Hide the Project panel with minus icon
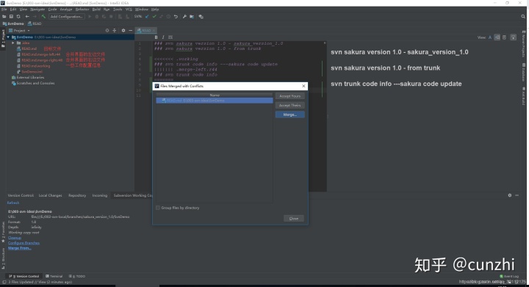The width and height of the screenshot is (529, 287). coord(131,30)
